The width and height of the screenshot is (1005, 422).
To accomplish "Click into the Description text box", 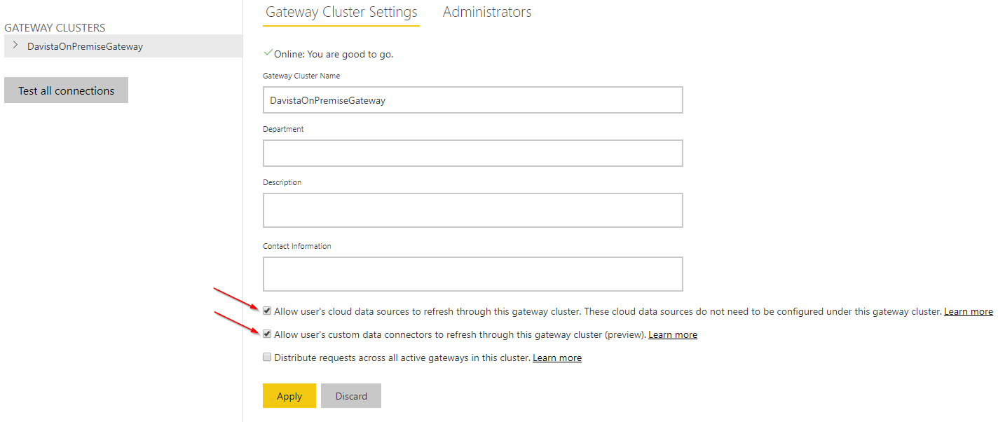I will [x=473, y=210].
